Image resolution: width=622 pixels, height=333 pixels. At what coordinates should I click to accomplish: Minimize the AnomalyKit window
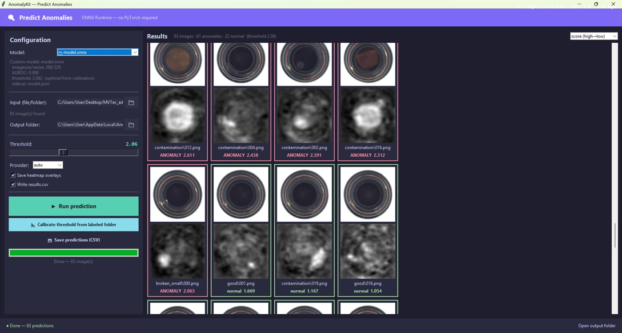point(579,4)
